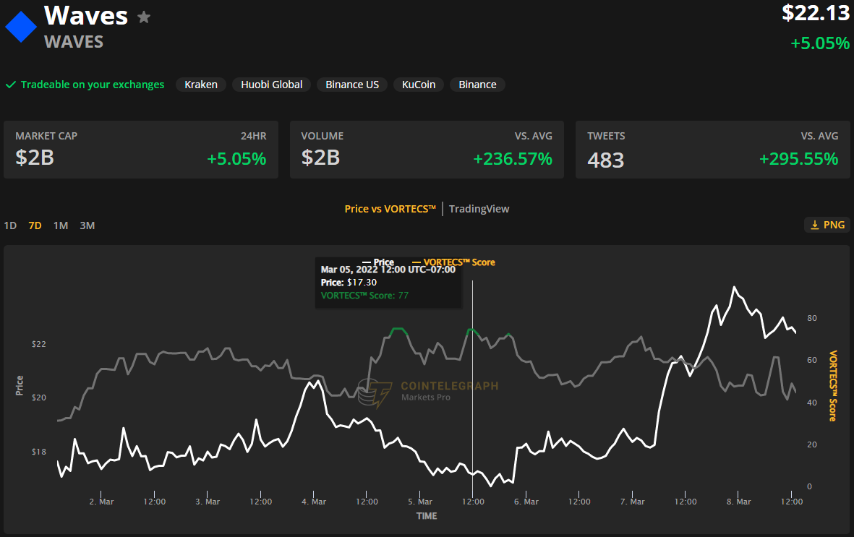Click the green tradeable checkmark icon
The image size is (854, 537).
point(11,85)
